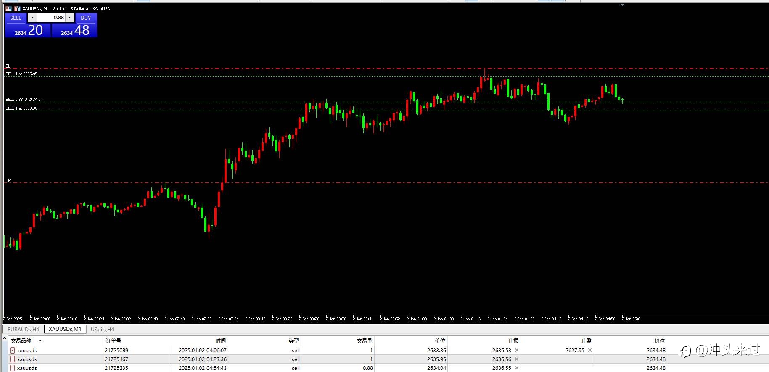Viewport: 769px width, 372px height.
Task: Click the BUY button in the trading panel
Action: [86, 18]
